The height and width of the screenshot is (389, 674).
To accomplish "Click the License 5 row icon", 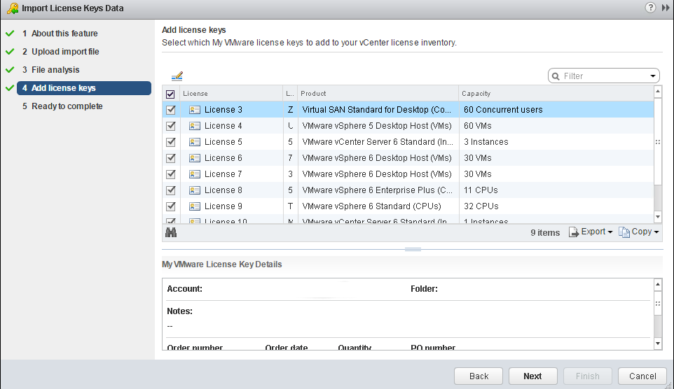I will (195, 142).
